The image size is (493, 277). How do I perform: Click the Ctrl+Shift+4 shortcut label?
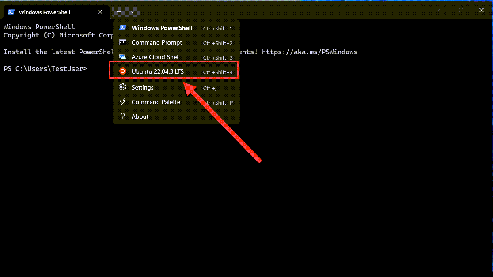(218, 72)
